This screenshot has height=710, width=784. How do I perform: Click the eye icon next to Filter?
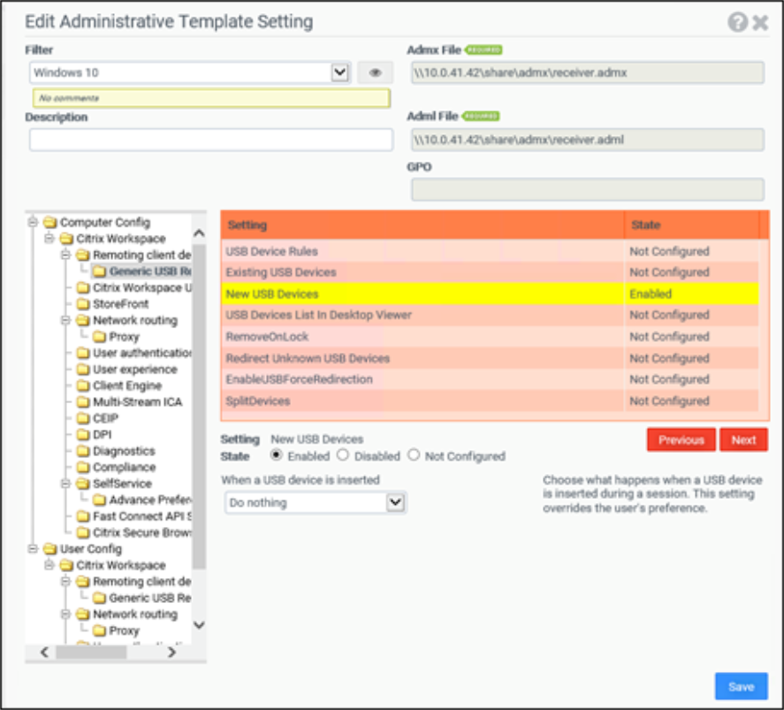(375, 73)
